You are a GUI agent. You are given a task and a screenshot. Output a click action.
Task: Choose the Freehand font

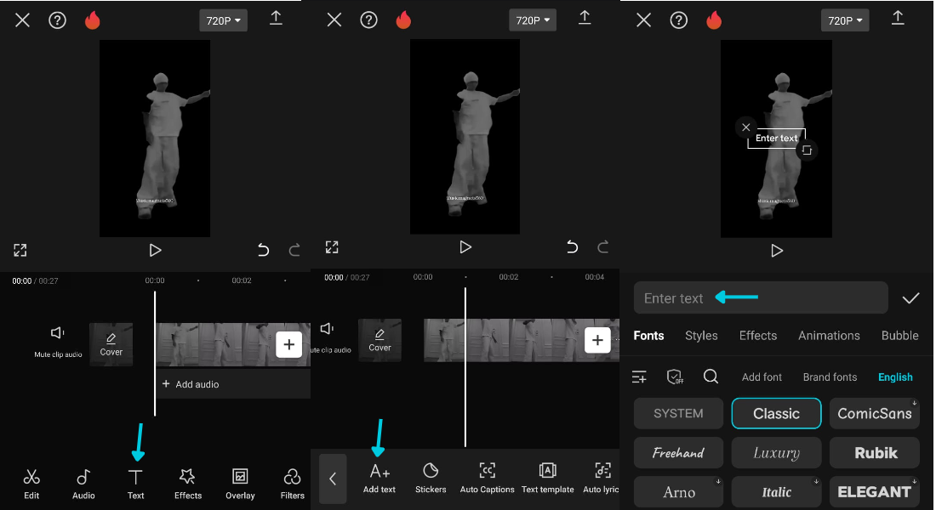pos(678,453)
